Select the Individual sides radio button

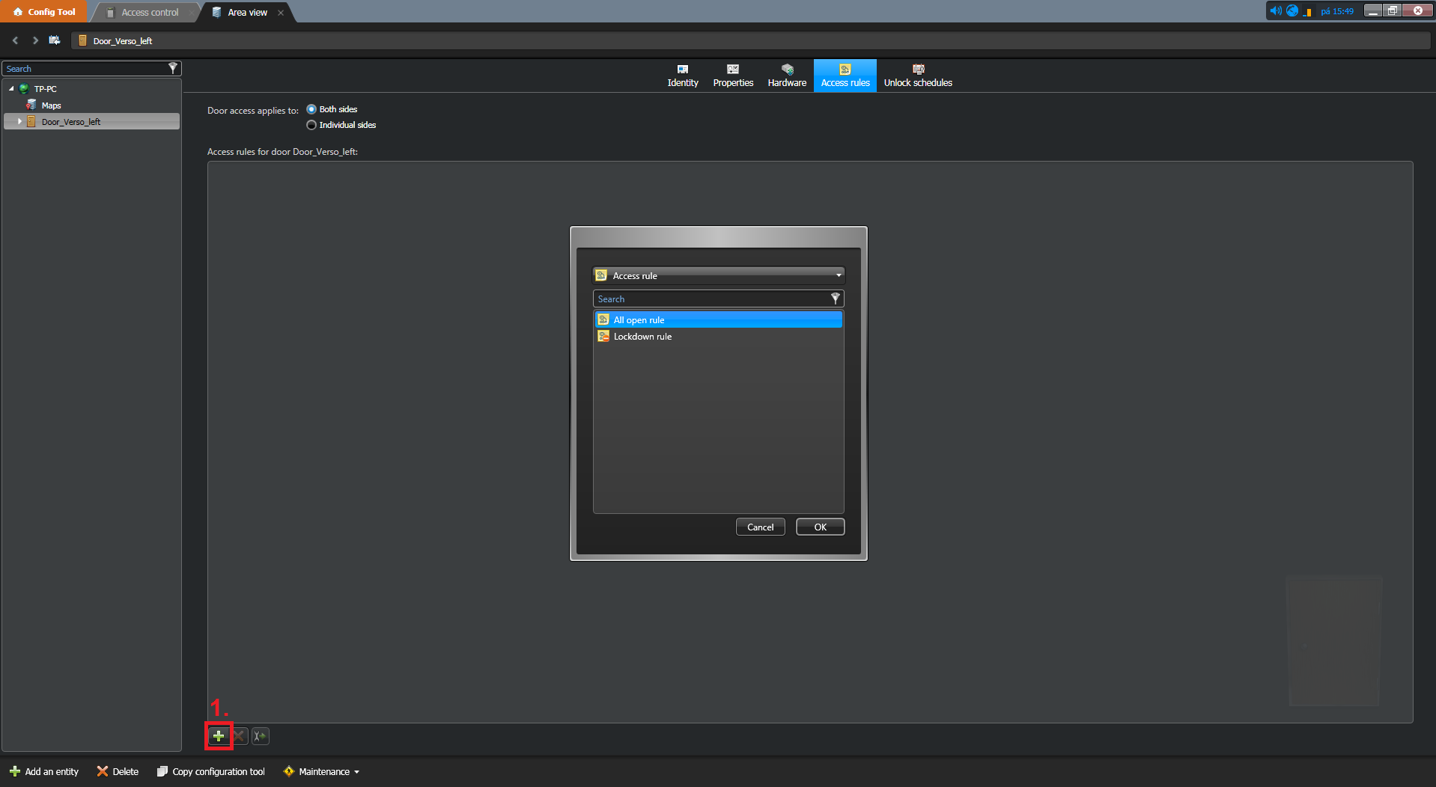pos(311,125)
